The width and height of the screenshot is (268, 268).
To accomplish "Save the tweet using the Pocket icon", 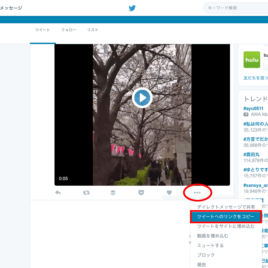I will (x=141, y=192).
